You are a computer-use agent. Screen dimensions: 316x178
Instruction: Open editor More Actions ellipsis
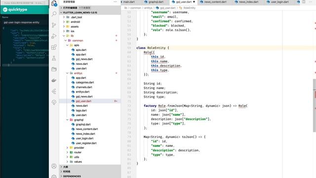click(311, 2)
